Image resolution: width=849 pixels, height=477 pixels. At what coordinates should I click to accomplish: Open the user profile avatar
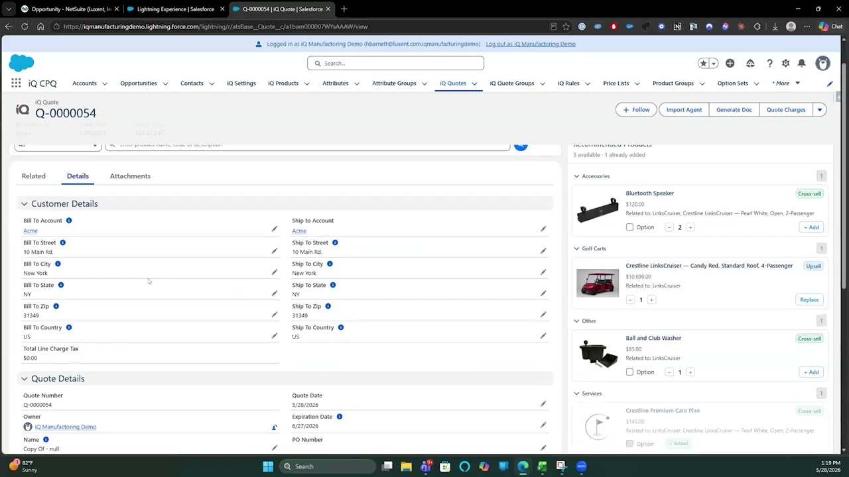[822, 63]
